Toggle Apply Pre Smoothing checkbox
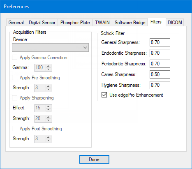The width and height of the screenshot is (192, 169). coord(15,78)
